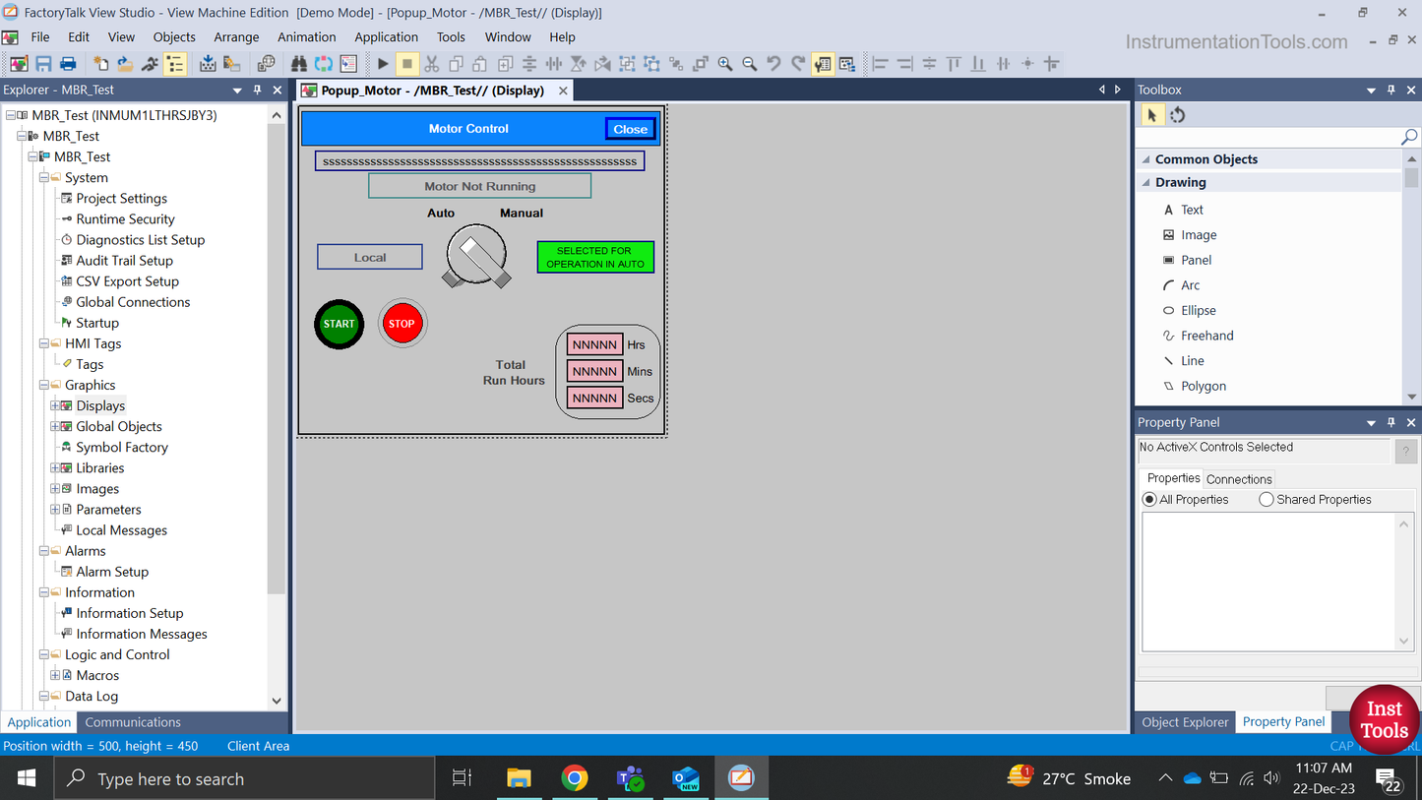Image resolution: width=1422 pixels, height=800 pixels.
Task: Click the Toolbox search magnifier icon
Action: pyautogui.click(x=1409, y=137)
